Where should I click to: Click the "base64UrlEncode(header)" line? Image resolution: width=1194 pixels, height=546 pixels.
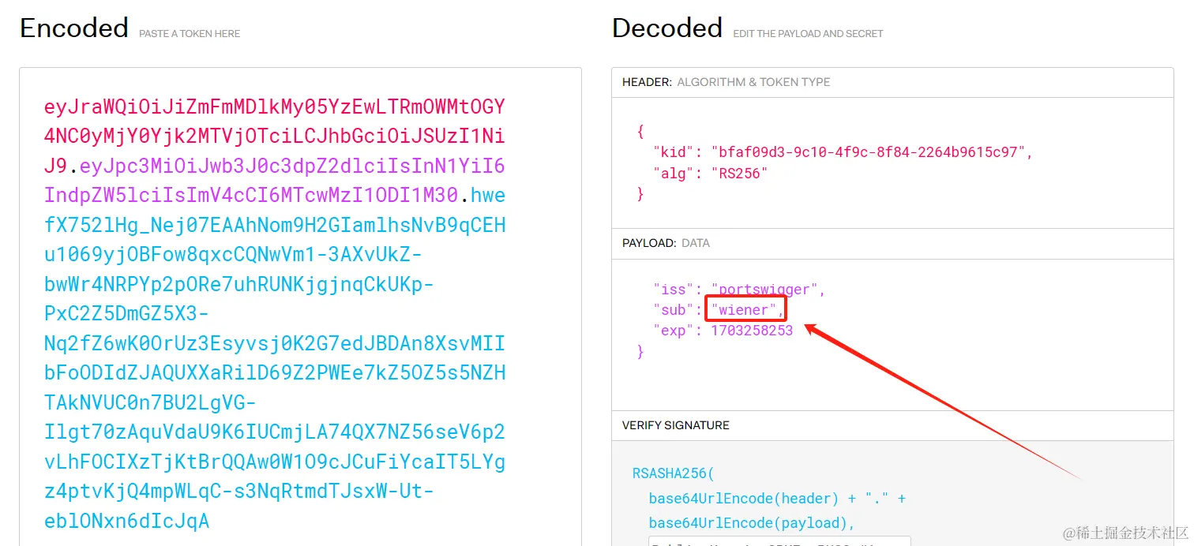pos(777,499)
